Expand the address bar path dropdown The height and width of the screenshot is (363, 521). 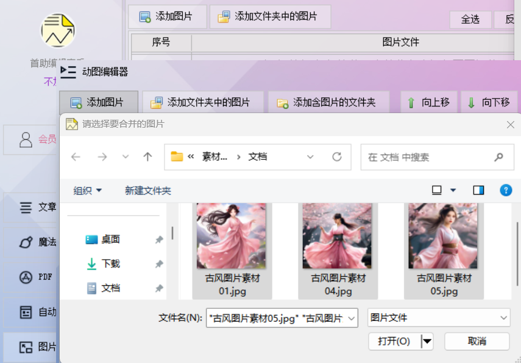pyautogui.click(x=310, y=157)
